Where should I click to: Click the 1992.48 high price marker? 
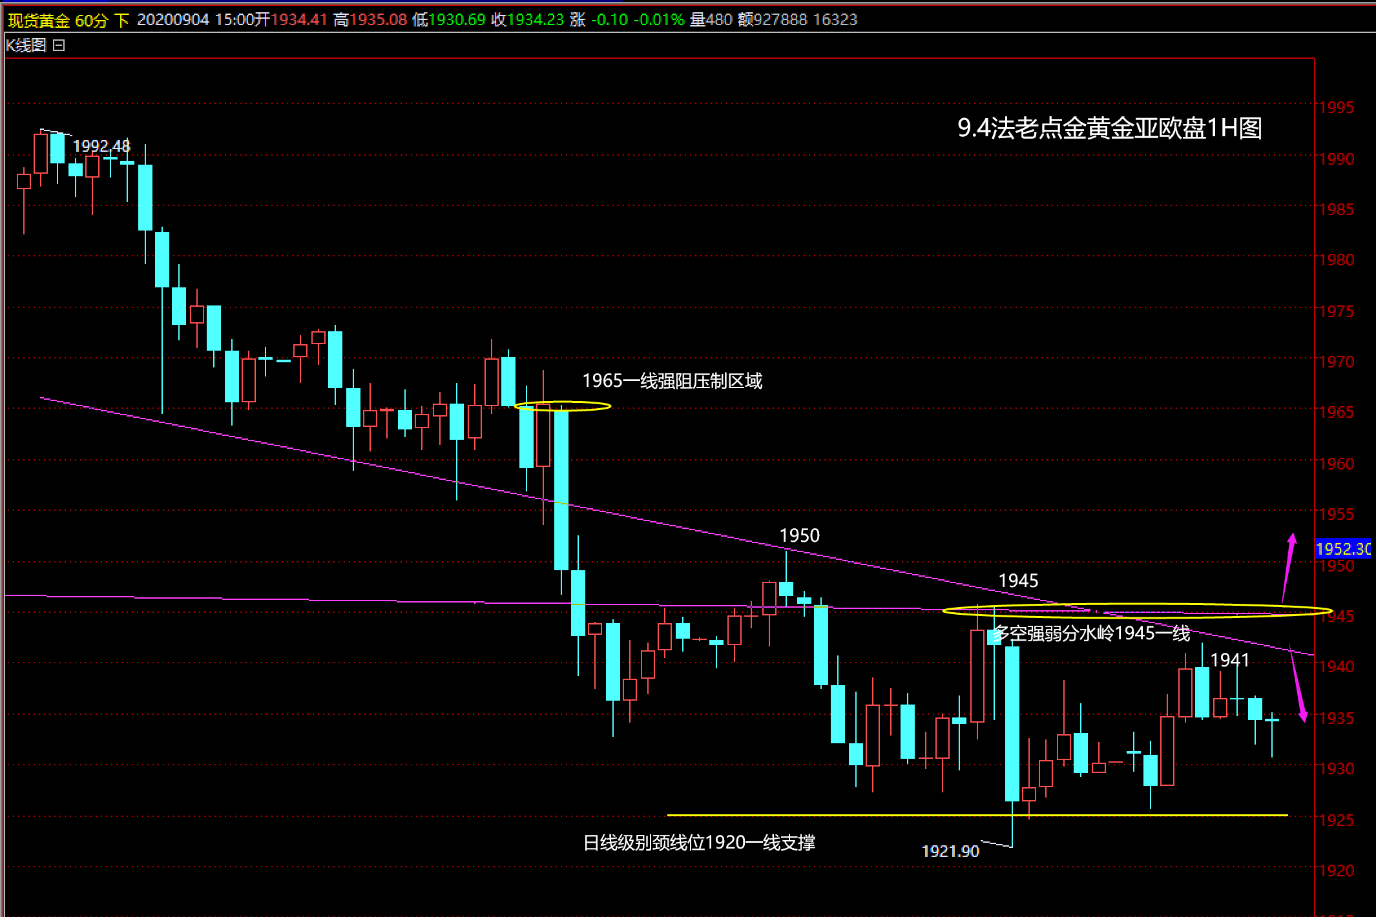101,146
